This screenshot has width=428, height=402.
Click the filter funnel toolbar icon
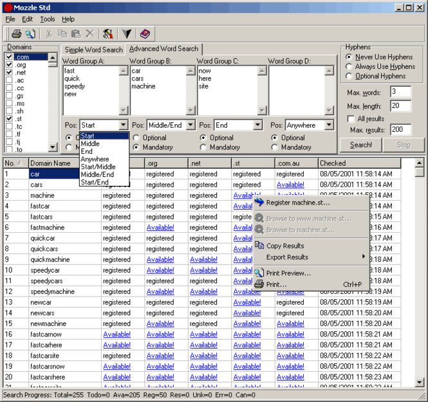[x=127, y=34]
